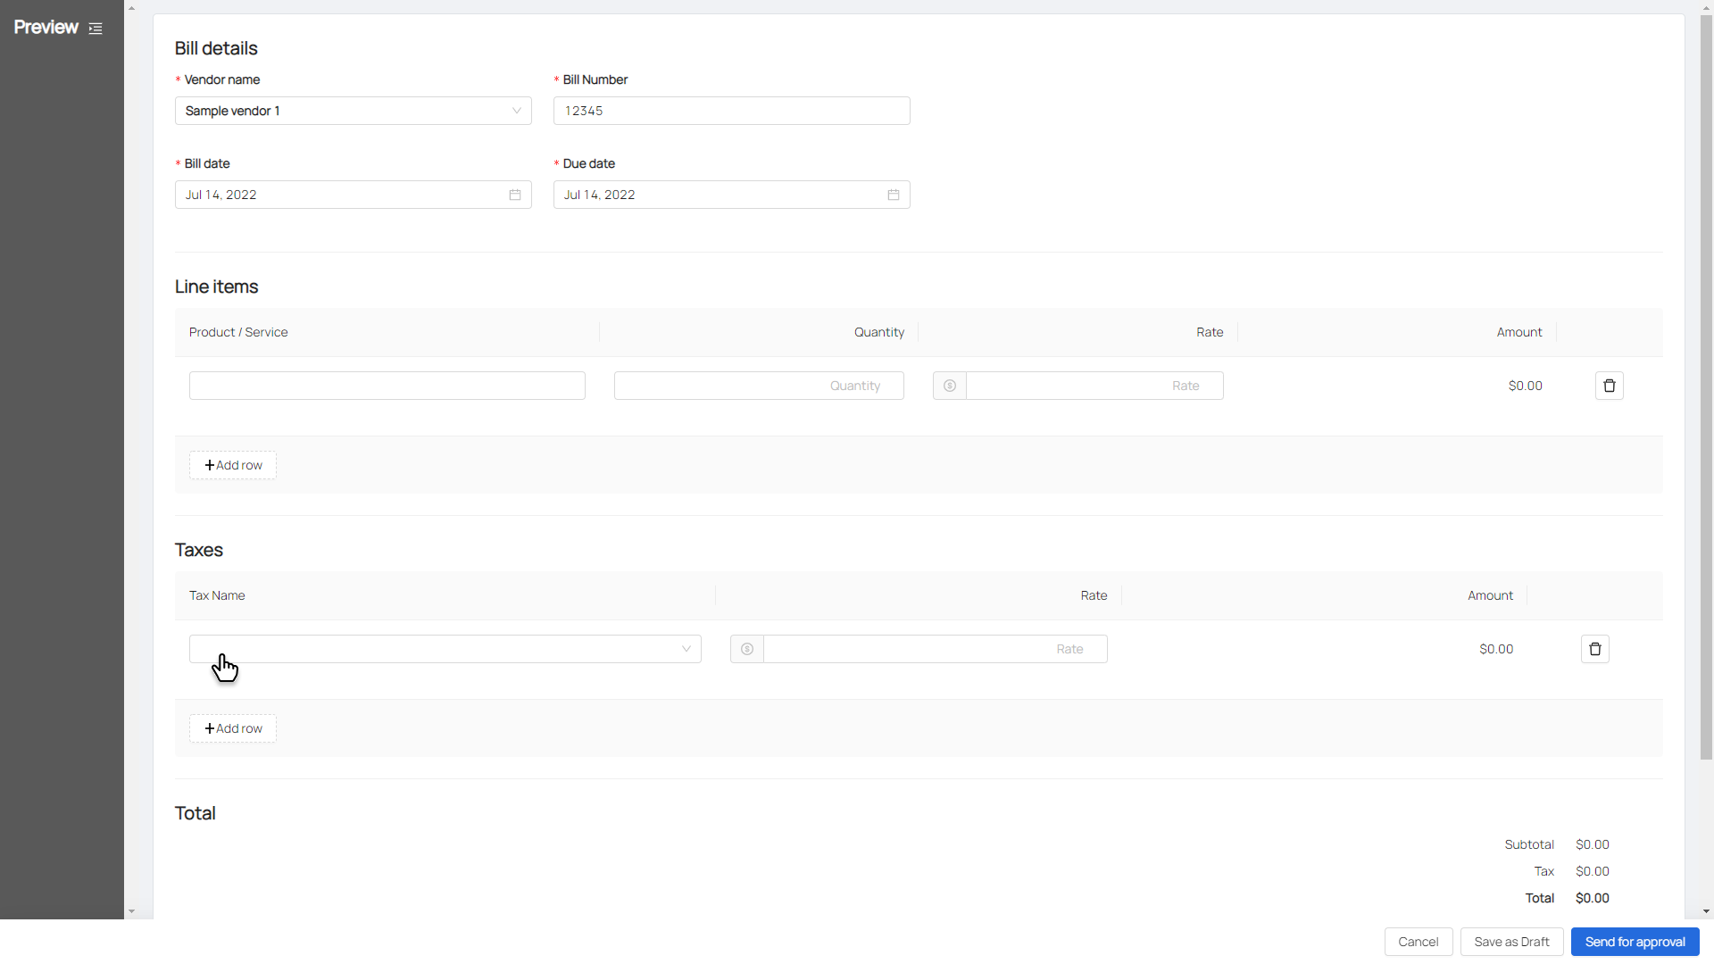1714x964 pixels.
Task: Open the Bill date calendar icon
Action: [515, 195]
